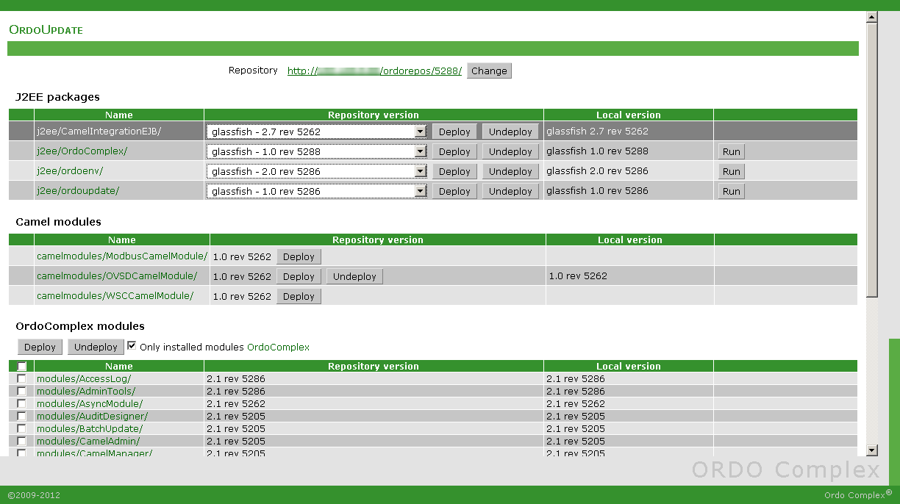Open modules/AsyncModule/ link
This screenshot has height=504, width=900.
pyautogui.click(x=90, y=404)
